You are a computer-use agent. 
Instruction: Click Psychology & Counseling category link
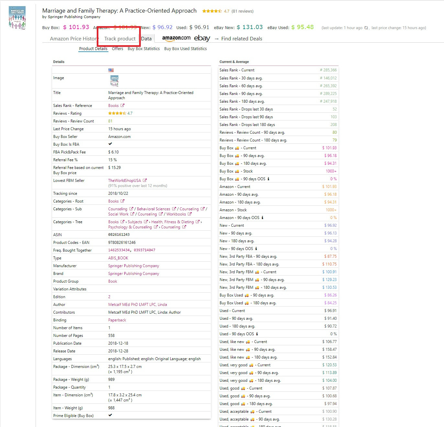pyautogui.click(x=130, y=227)
